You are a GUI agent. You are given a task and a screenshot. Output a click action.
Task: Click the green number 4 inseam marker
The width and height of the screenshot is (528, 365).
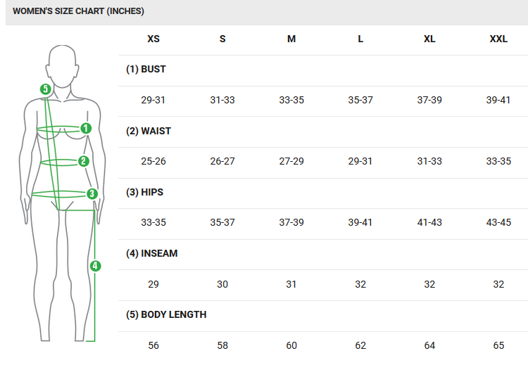pyautogui.click(x=95, y=266)
